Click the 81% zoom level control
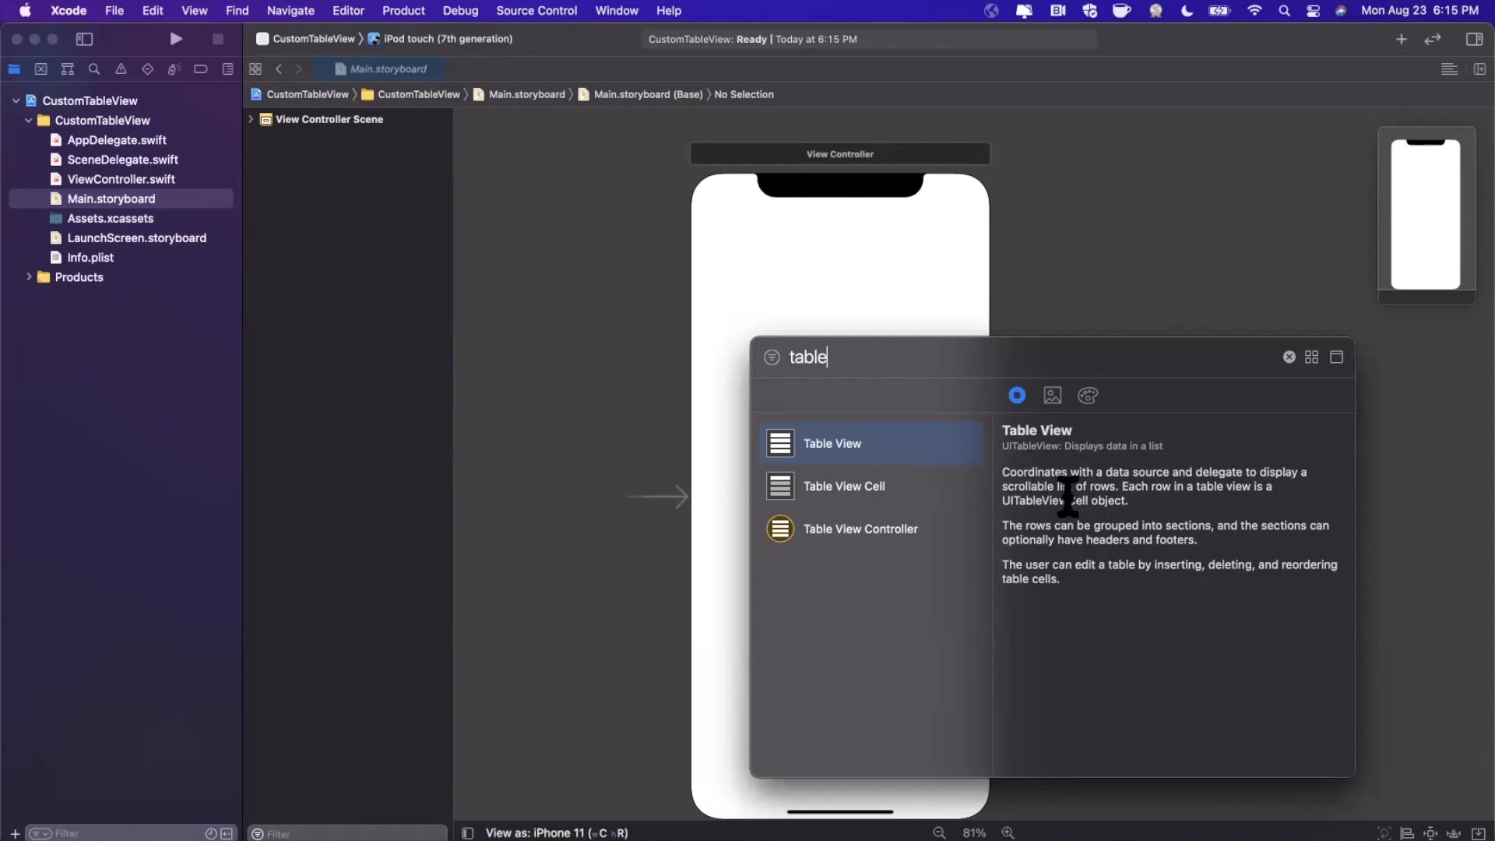The height and width of the screenshot is (841, 1495). coord(973,832)
